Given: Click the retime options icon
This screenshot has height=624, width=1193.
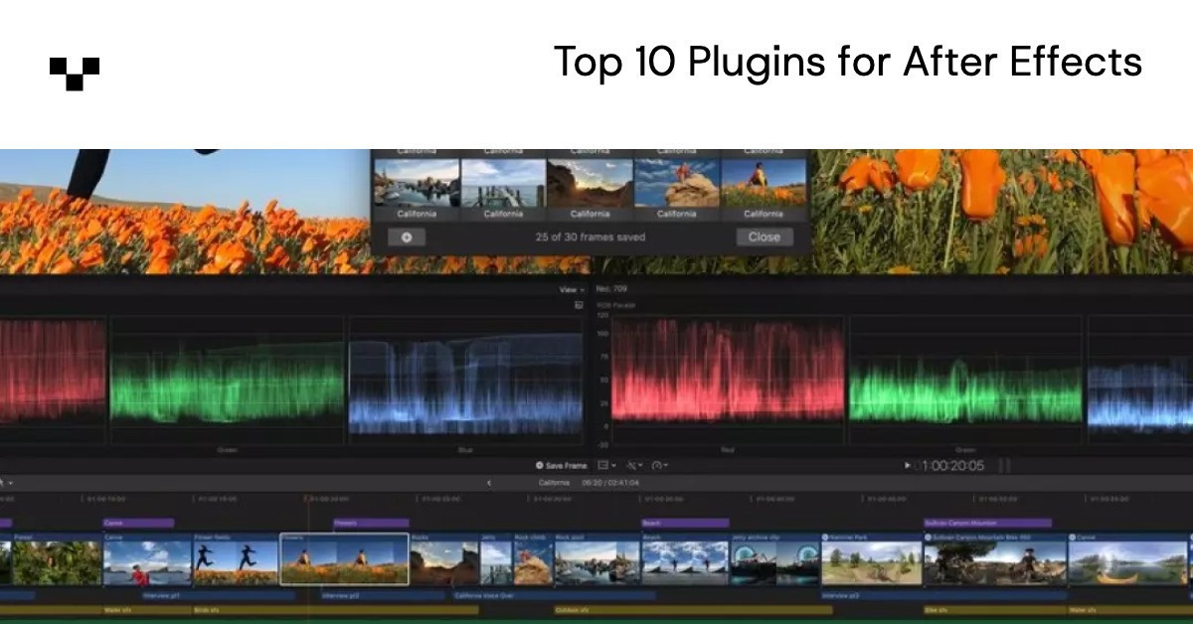Looking at the screenshot, I should 659,464.
